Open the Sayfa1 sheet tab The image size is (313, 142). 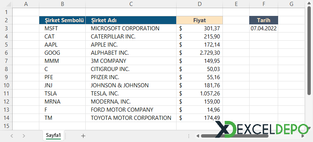(x=53, y=135)
